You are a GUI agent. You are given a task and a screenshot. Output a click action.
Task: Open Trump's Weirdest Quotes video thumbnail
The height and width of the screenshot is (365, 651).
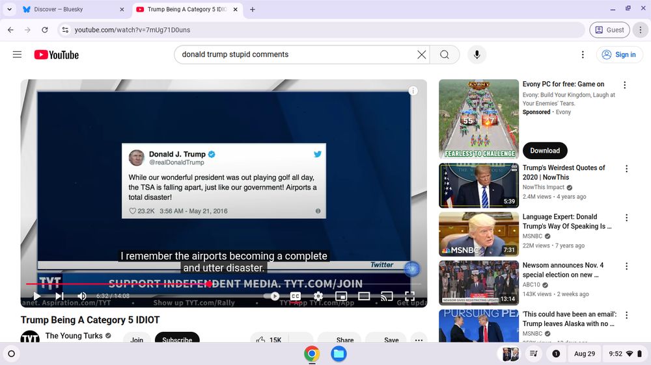pyautogui.click(x=478, y=185)
